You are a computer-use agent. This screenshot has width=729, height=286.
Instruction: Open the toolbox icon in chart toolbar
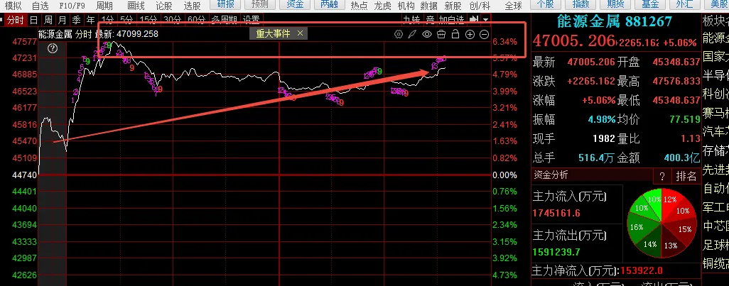pos(442,34)
